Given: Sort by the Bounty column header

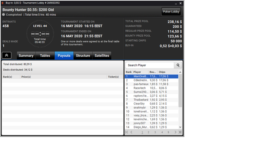Looking at the screenshot, I should tap(153, 72).
